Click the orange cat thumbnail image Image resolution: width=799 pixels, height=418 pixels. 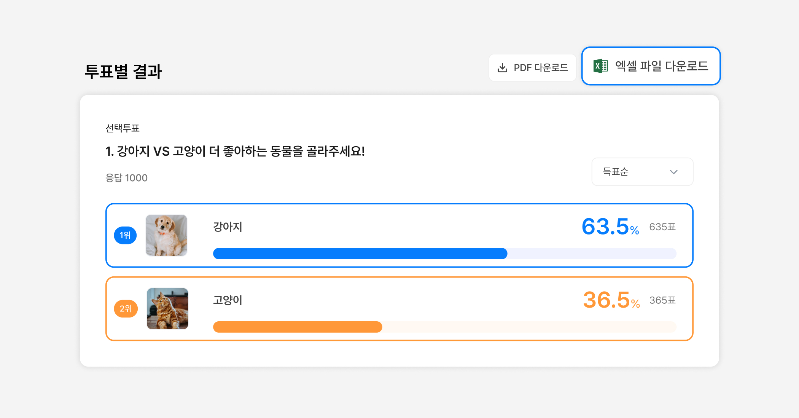pyautogui.click(x=167, y=308)
